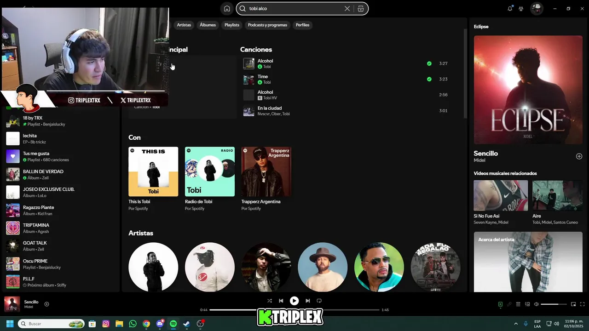Play Si No Fue Asi music video

coord(501,196)
